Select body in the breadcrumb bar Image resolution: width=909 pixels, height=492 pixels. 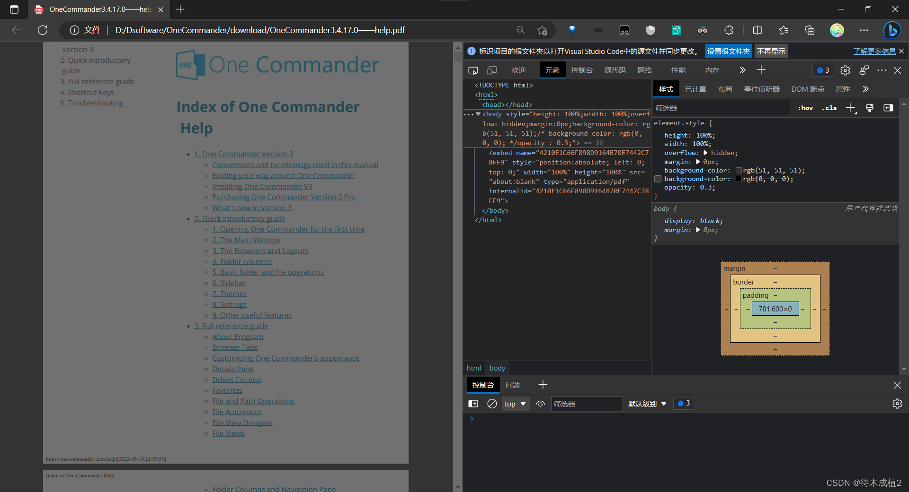point(497,368)
